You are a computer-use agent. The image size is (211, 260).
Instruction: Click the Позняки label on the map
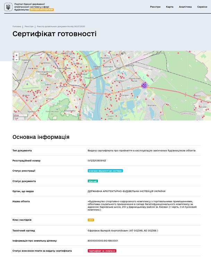(120, 81)
